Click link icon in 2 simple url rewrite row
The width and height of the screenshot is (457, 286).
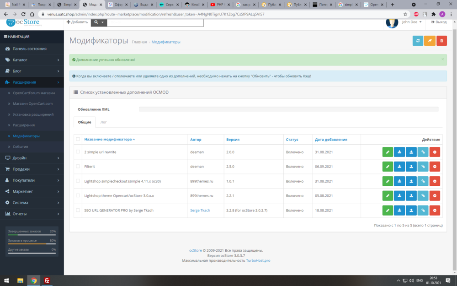click(x=423, y=152)
